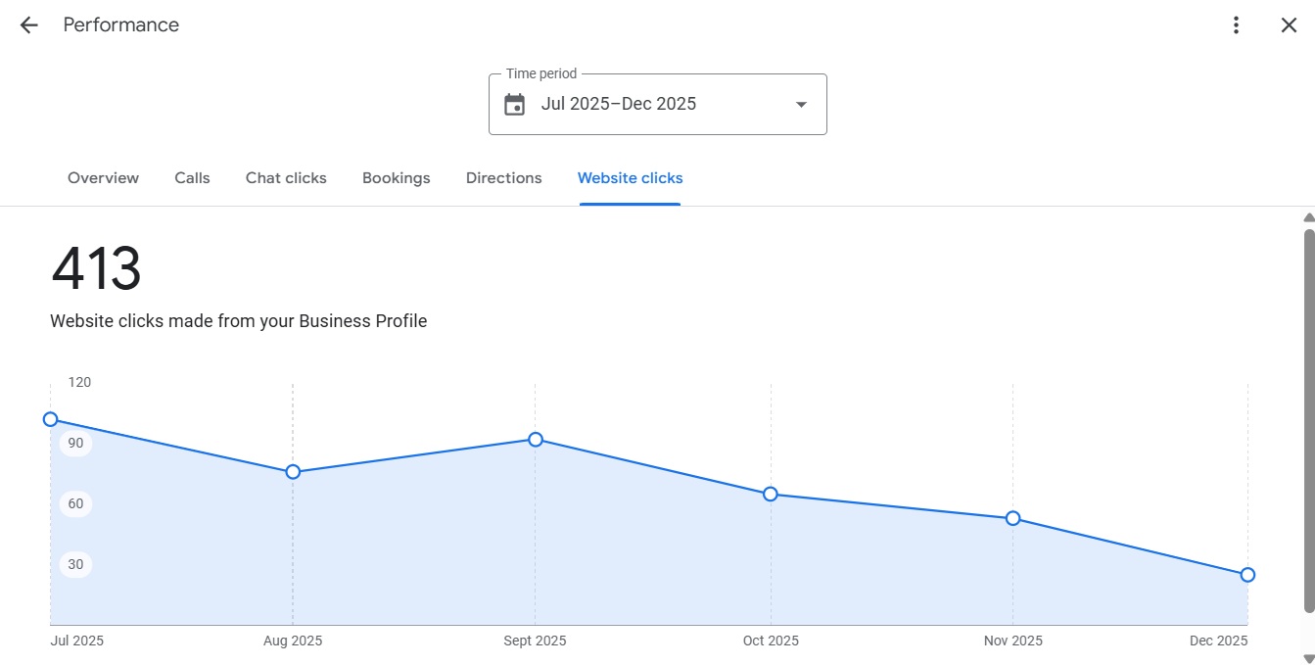Click the Oct 2025 data point
The width and height of the screenshot is (1315, 665).
pos(771,495)
